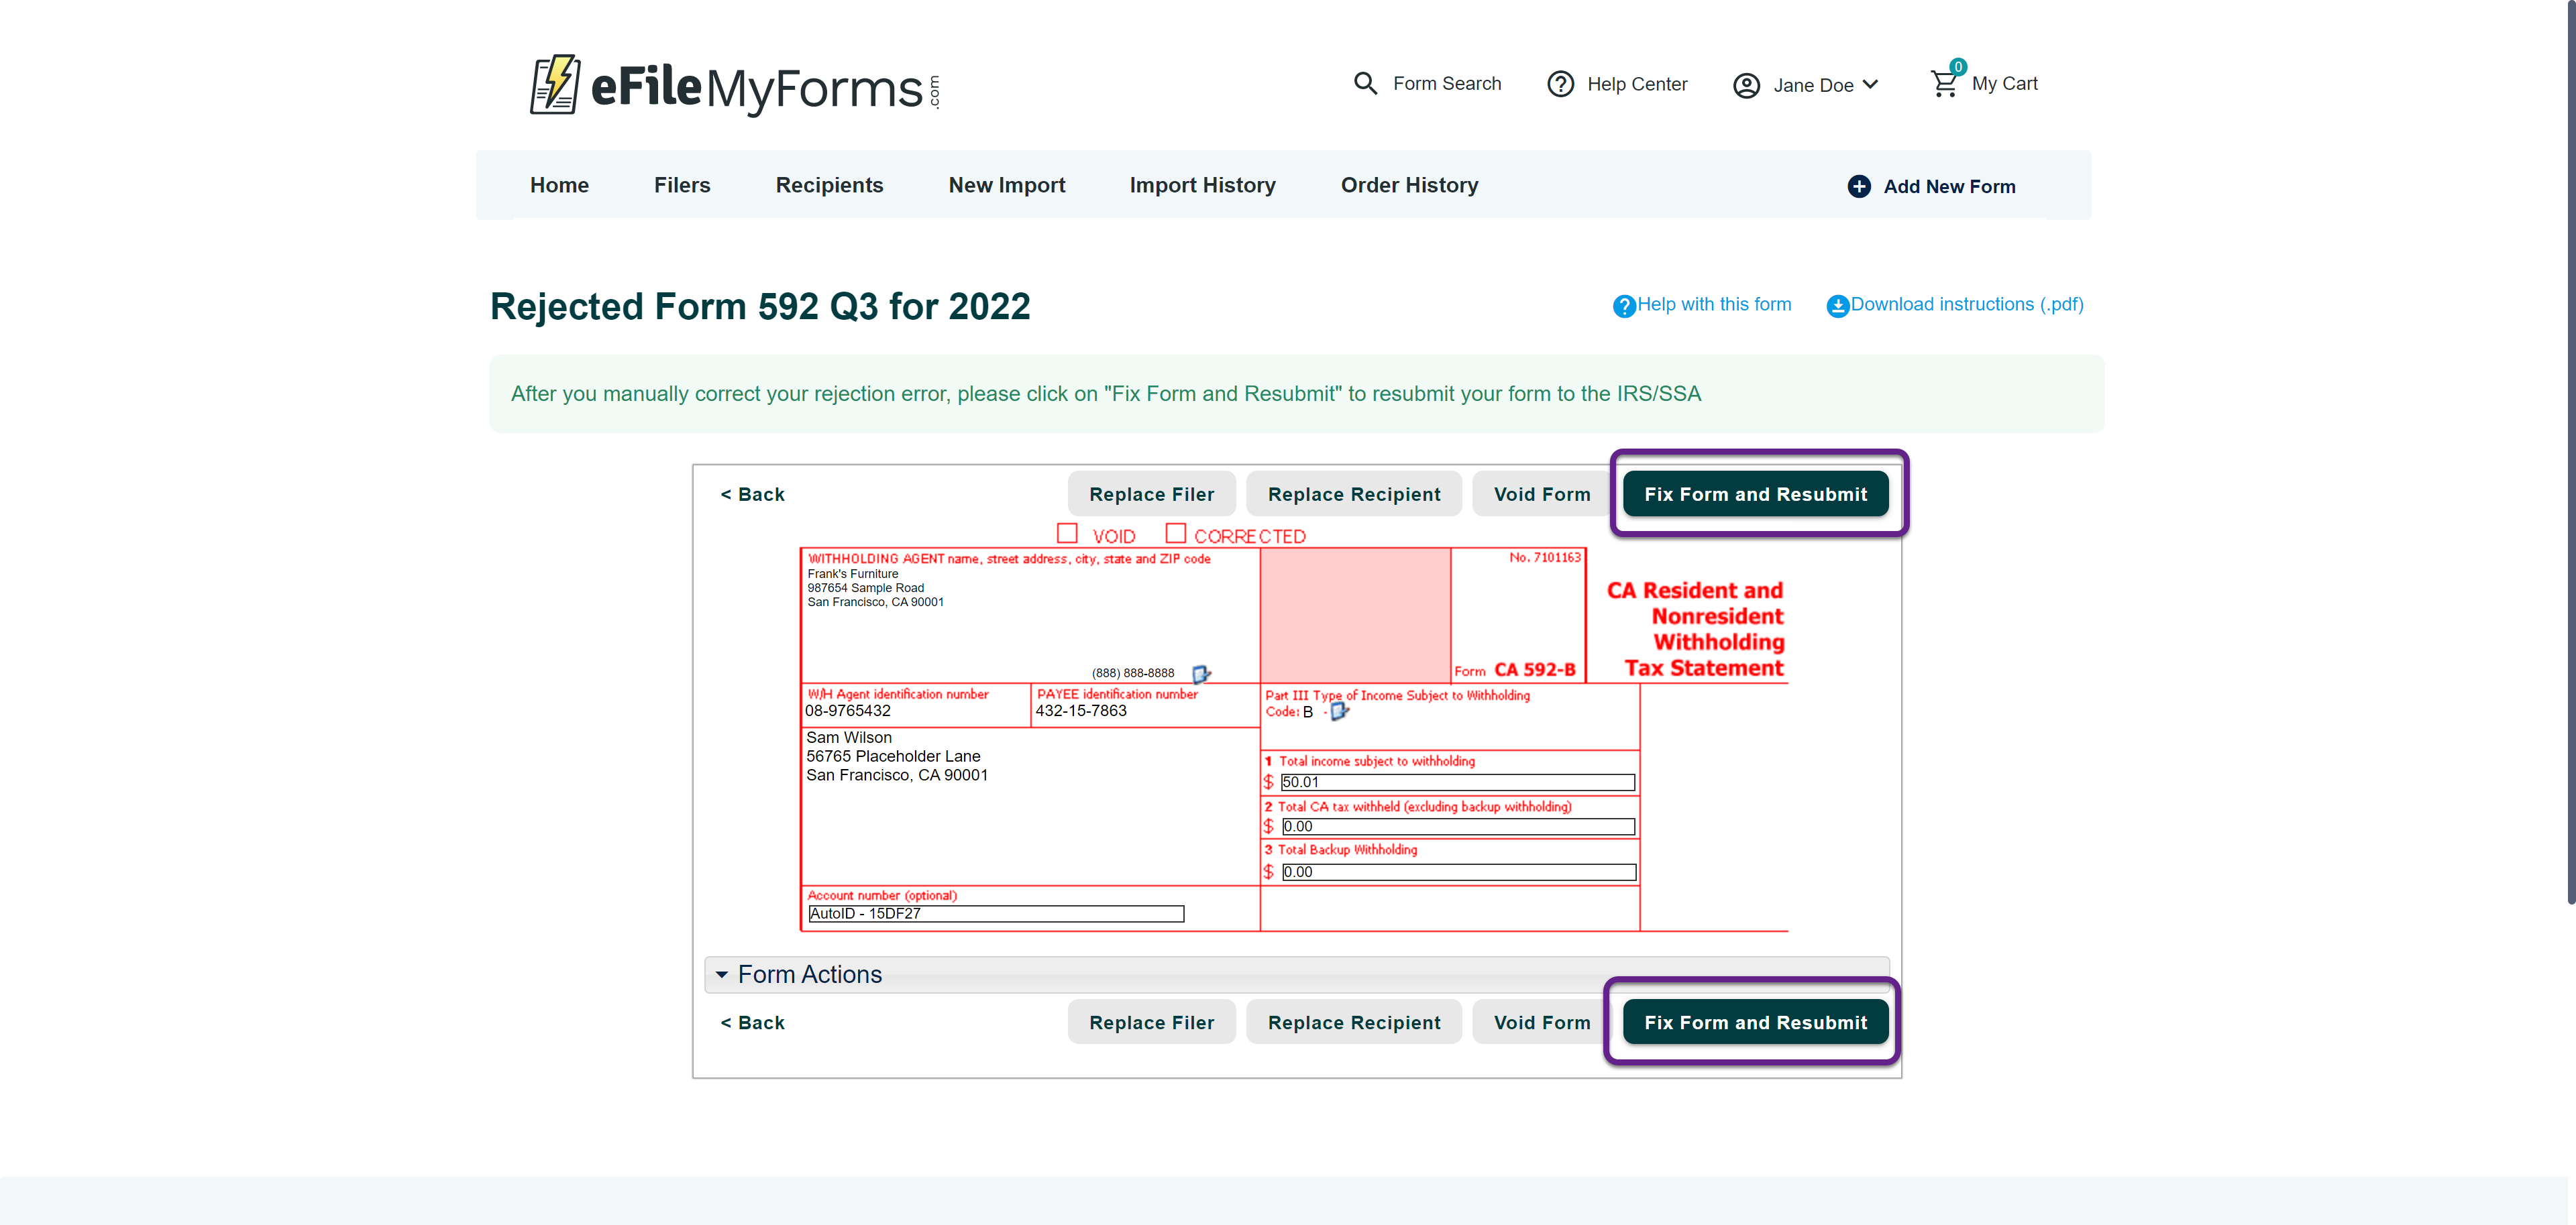
Task: Click the top Fix Form and Resubmit button
Action: click(1755, 493)
